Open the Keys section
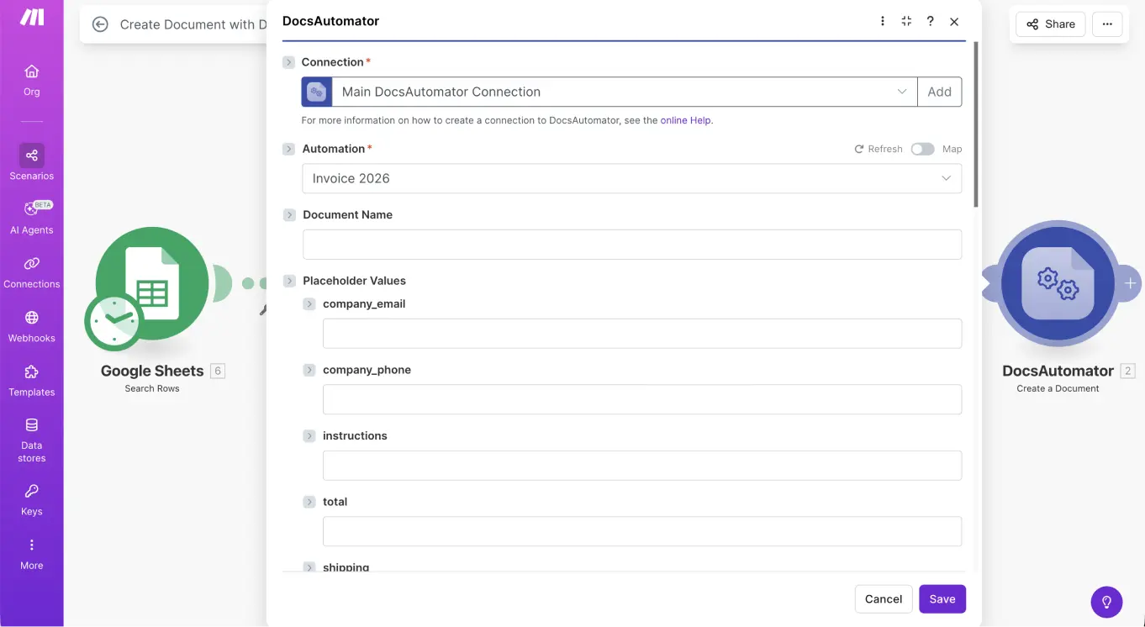 point(31,499)
